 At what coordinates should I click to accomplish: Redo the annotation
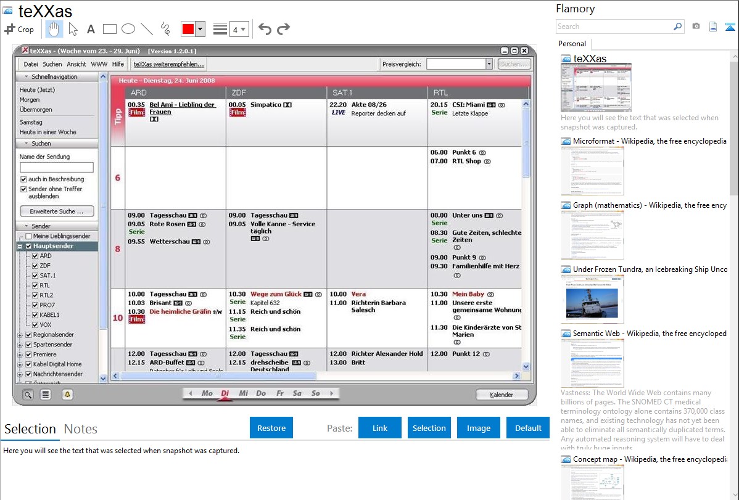(x=283, y=29)
